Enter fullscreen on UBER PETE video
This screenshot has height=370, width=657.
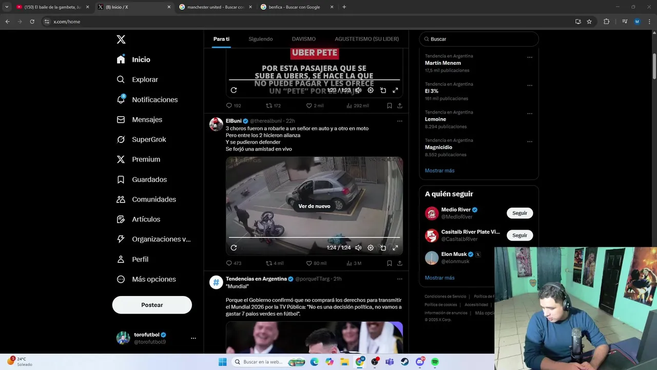click(395, 90)
